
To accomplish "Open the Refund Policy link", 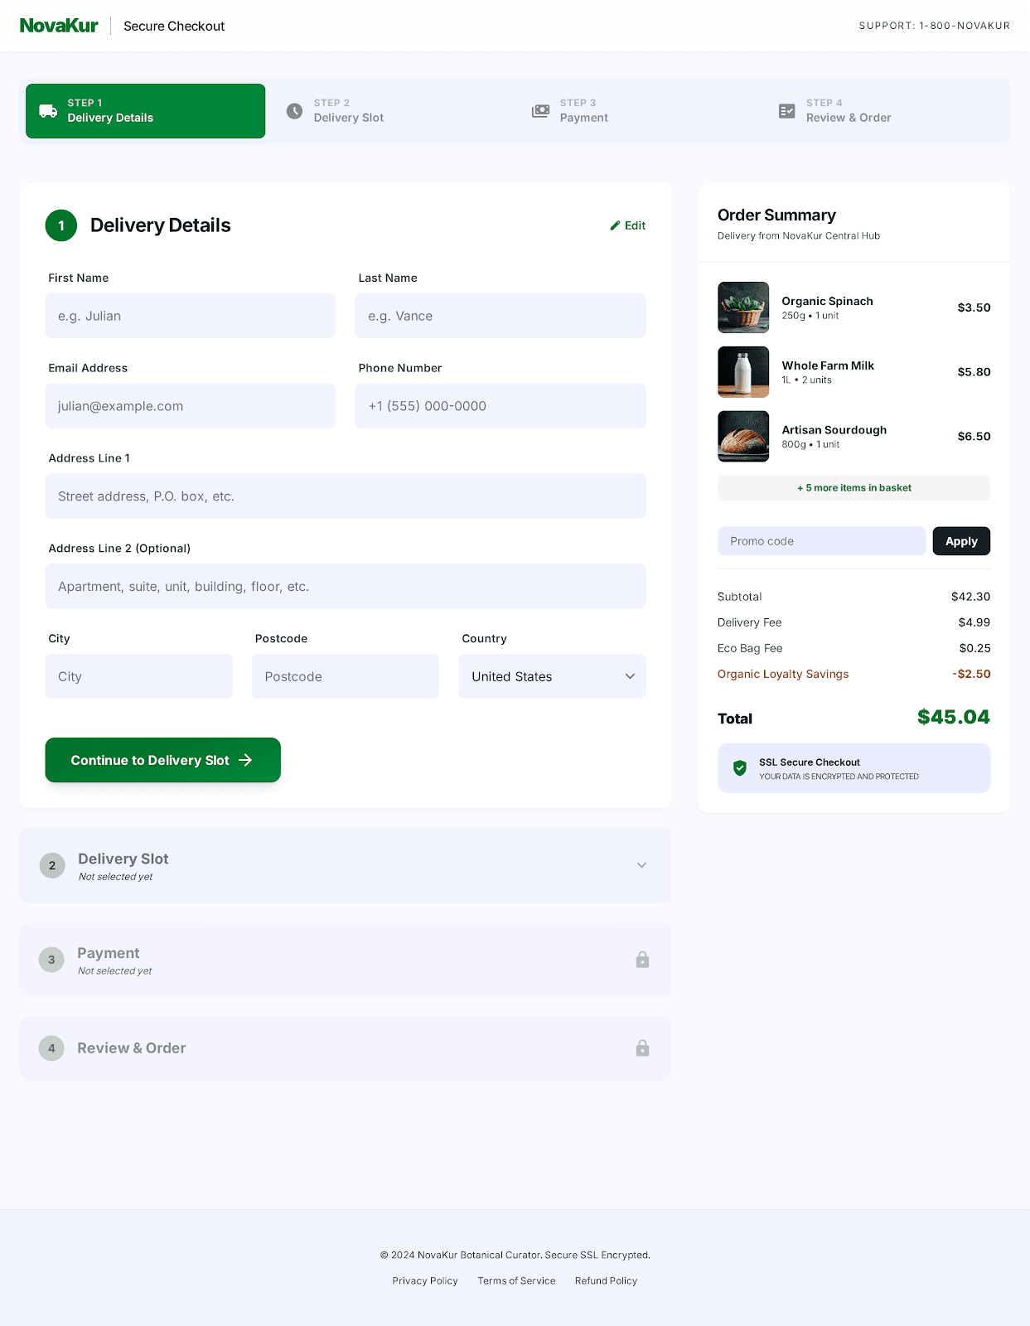I will [x=606, y=1280].
